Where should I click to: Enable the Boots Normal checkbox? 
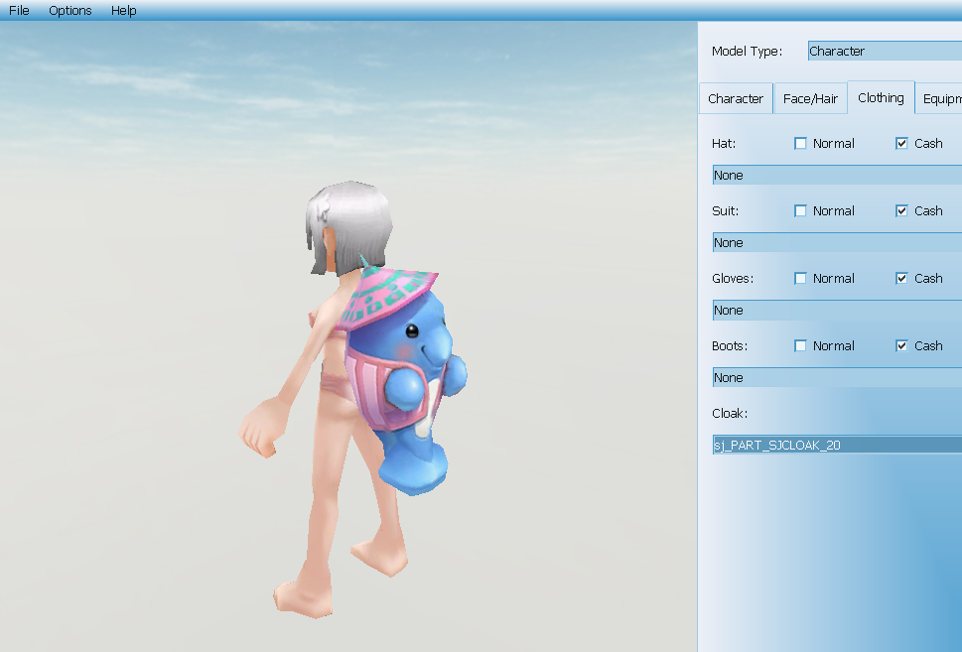[x=801, y=346]
